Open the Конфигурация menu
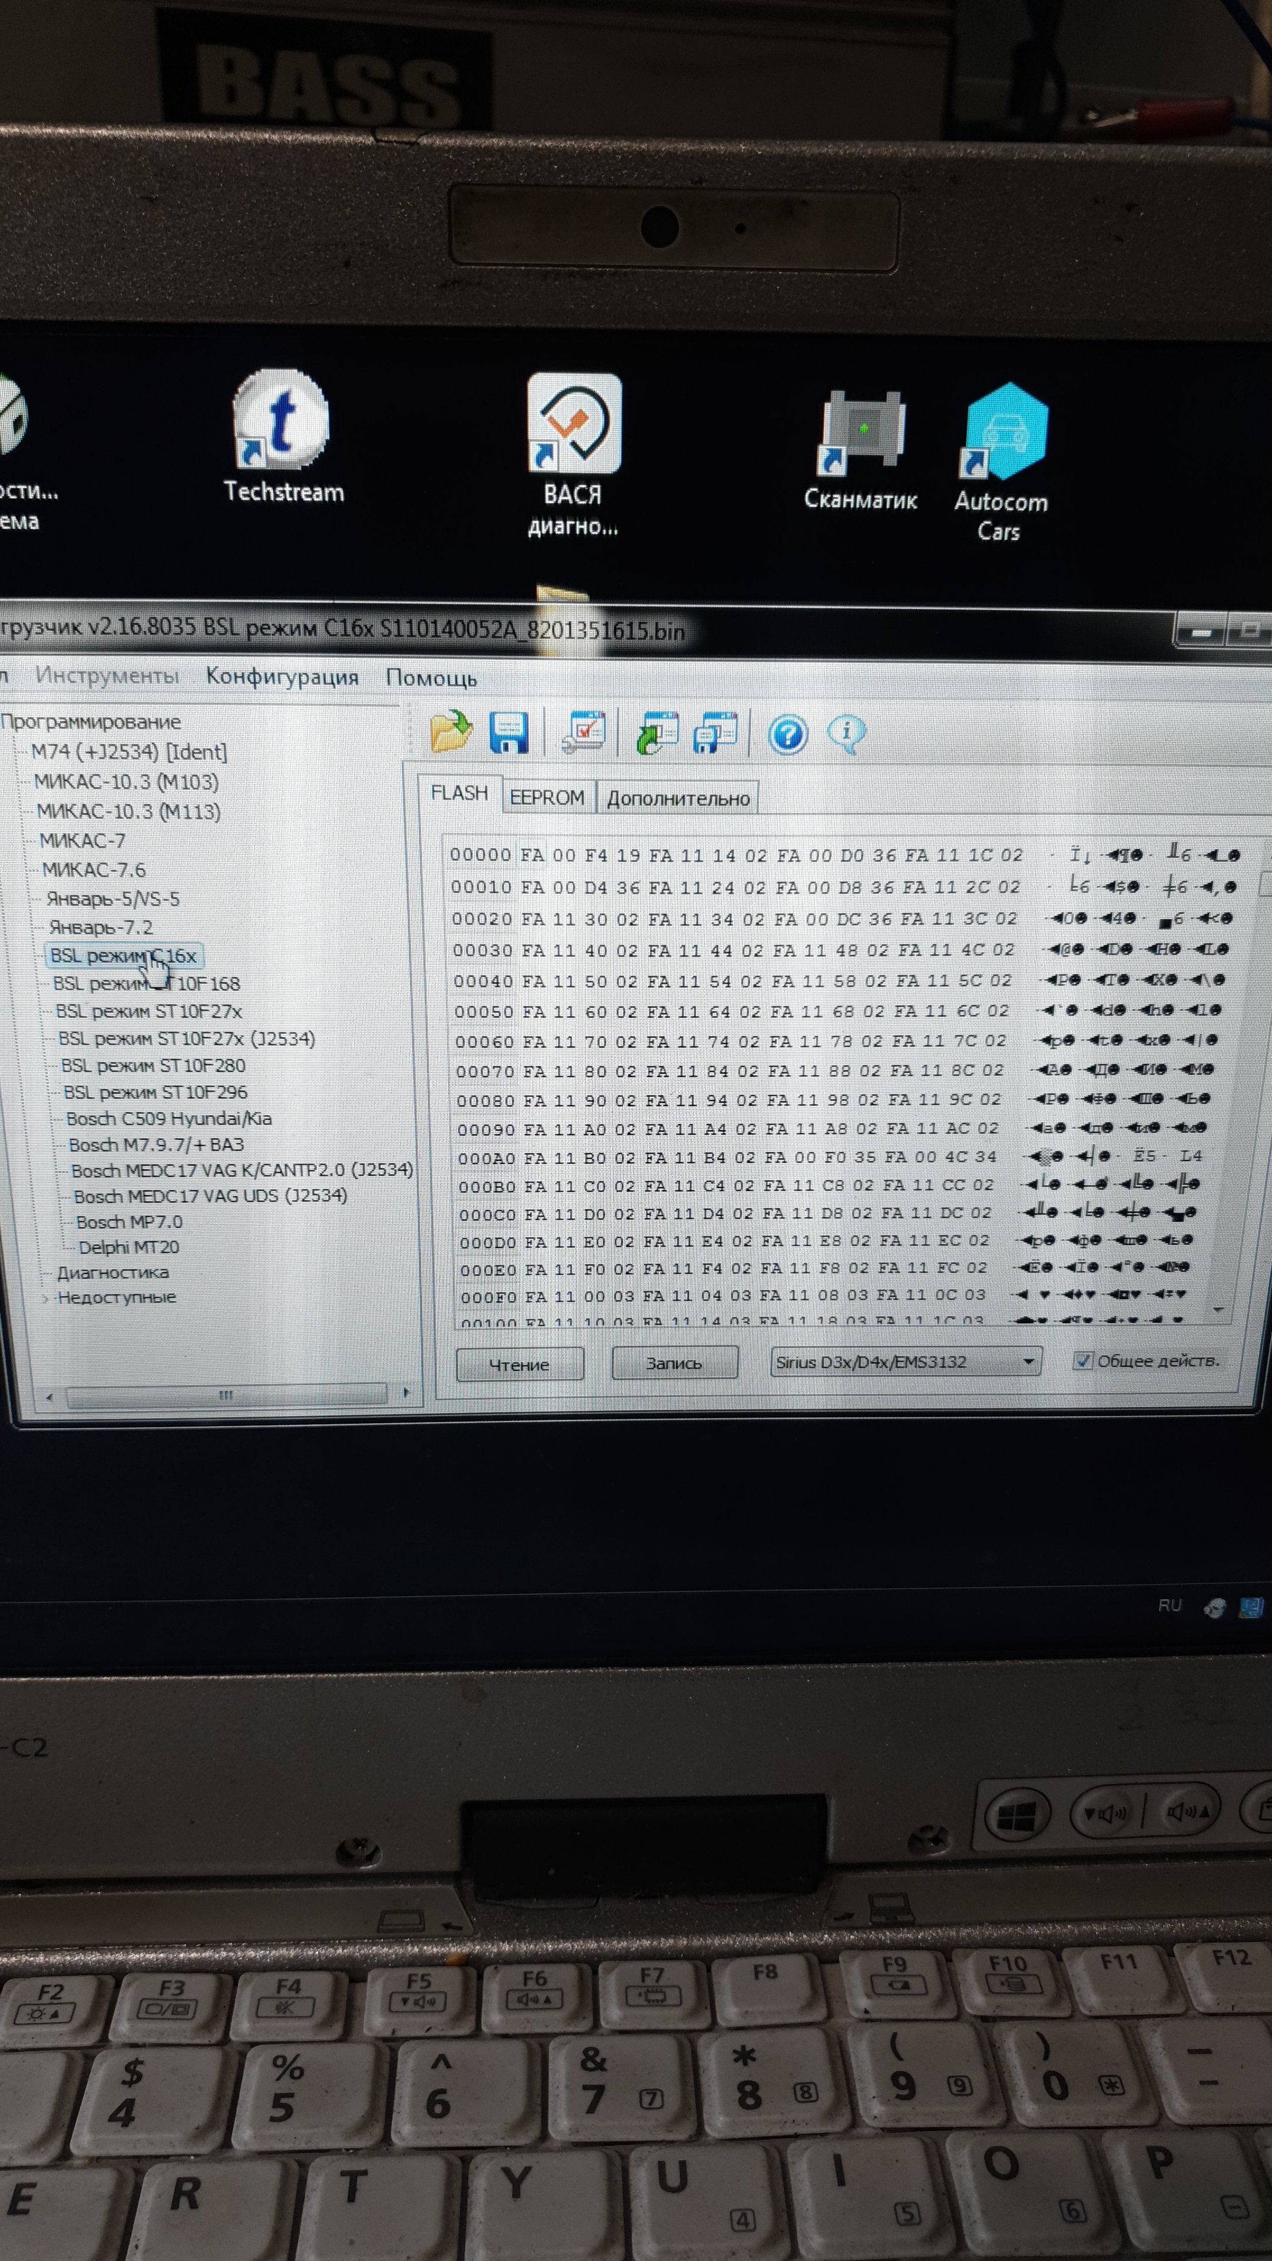1272x2261 pixels. click(282, 677)
